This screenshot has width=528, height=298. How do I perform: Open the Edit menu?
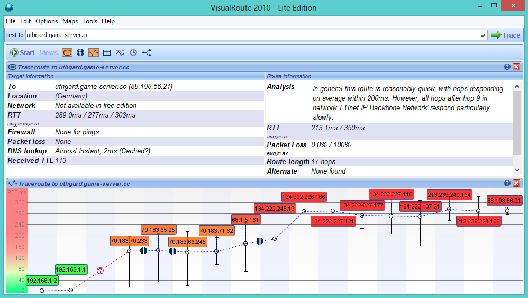pyautogui.click(x=25, y=21)
